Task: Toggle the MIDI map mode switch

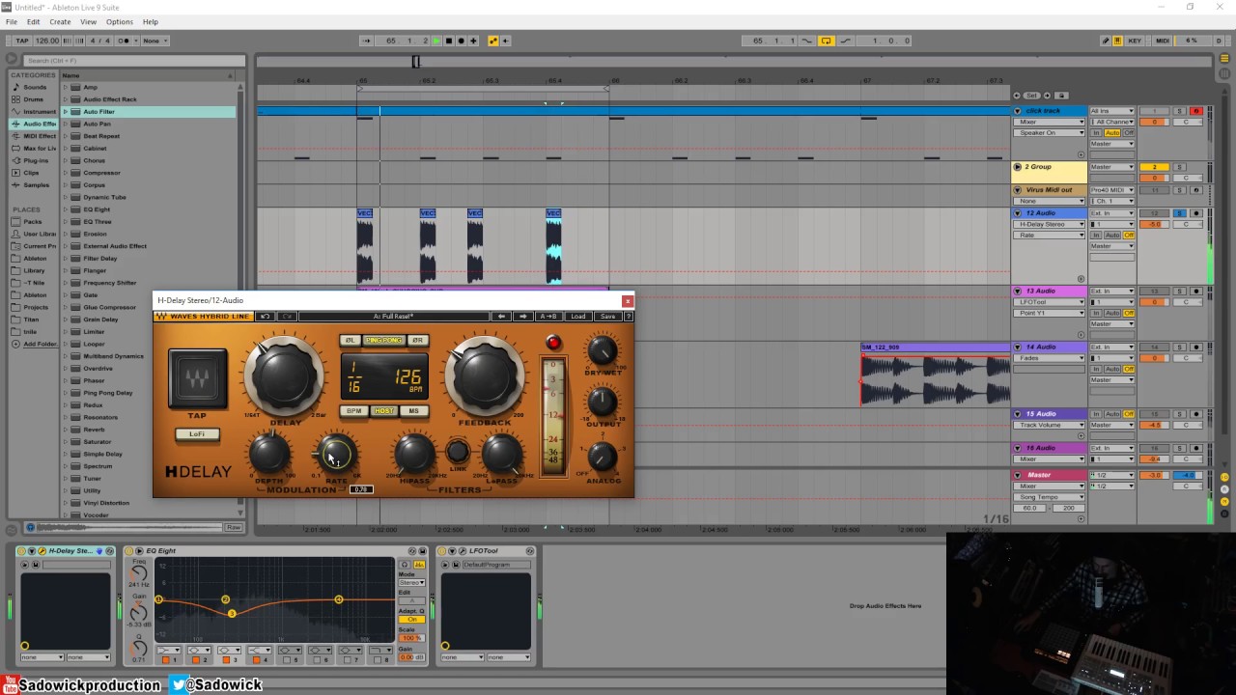Action: tap(1163, 41)
